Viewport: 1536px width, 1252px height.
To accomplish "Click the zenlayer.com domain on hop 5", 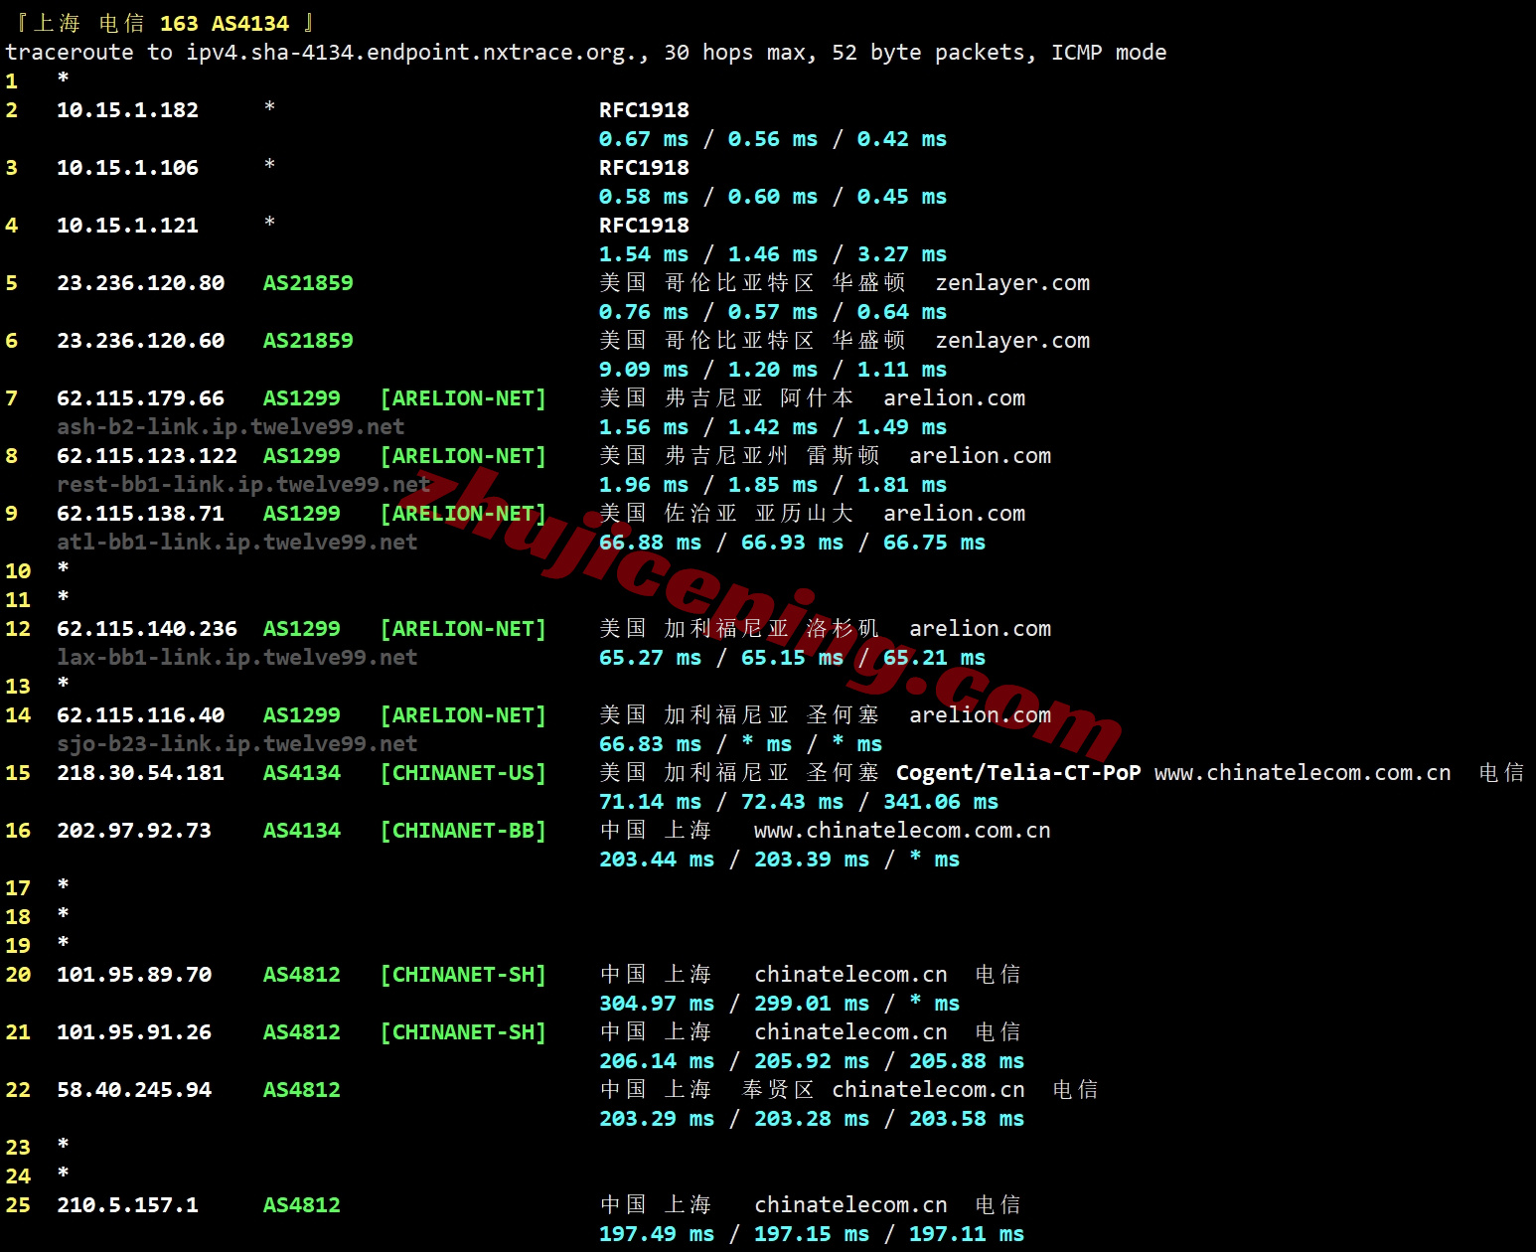I will (x=1011, y=283).
